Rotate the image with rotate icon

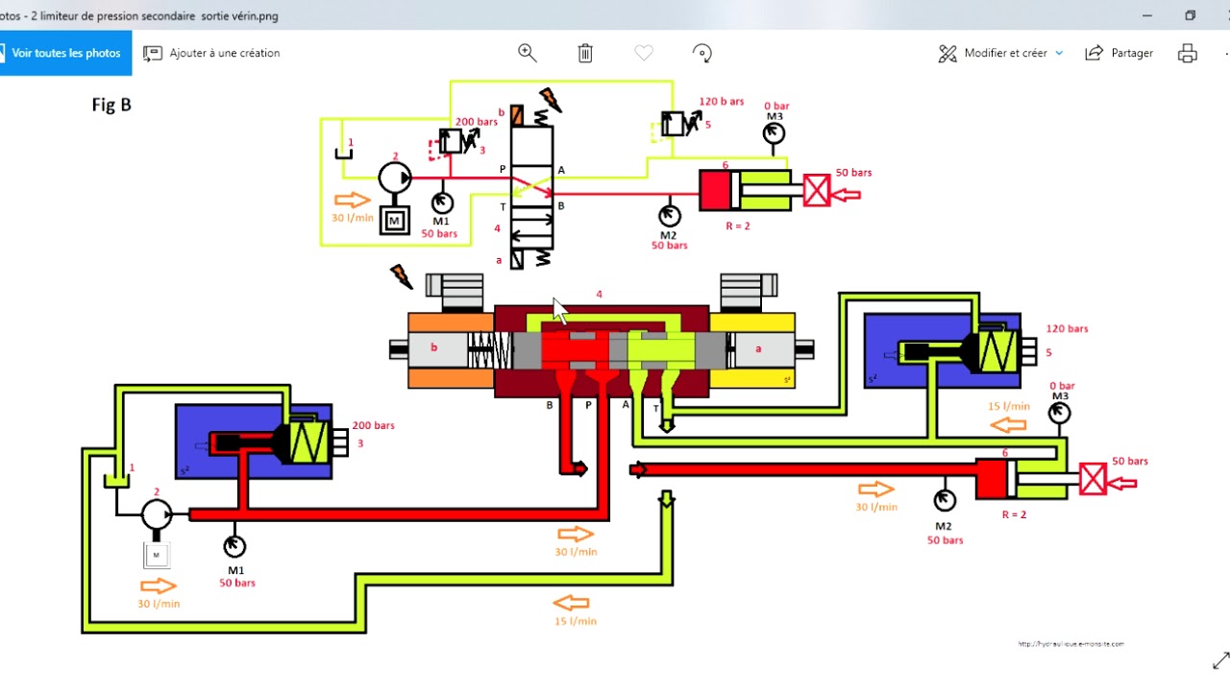(x=702, y=53)
